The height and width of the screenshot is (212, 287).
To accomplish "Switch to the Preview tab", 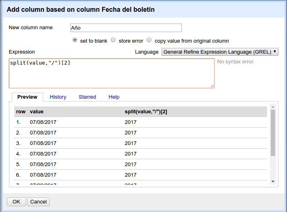I will pos(27,97).
